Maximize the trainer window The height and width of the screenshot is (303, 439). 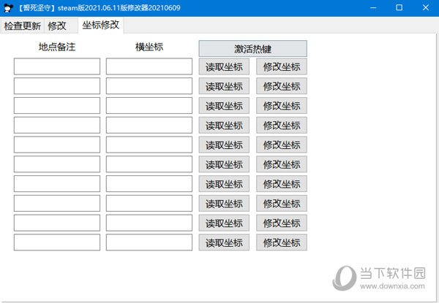click(399, 8)
